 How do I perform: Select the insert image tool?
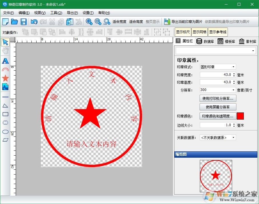(5, 87)
